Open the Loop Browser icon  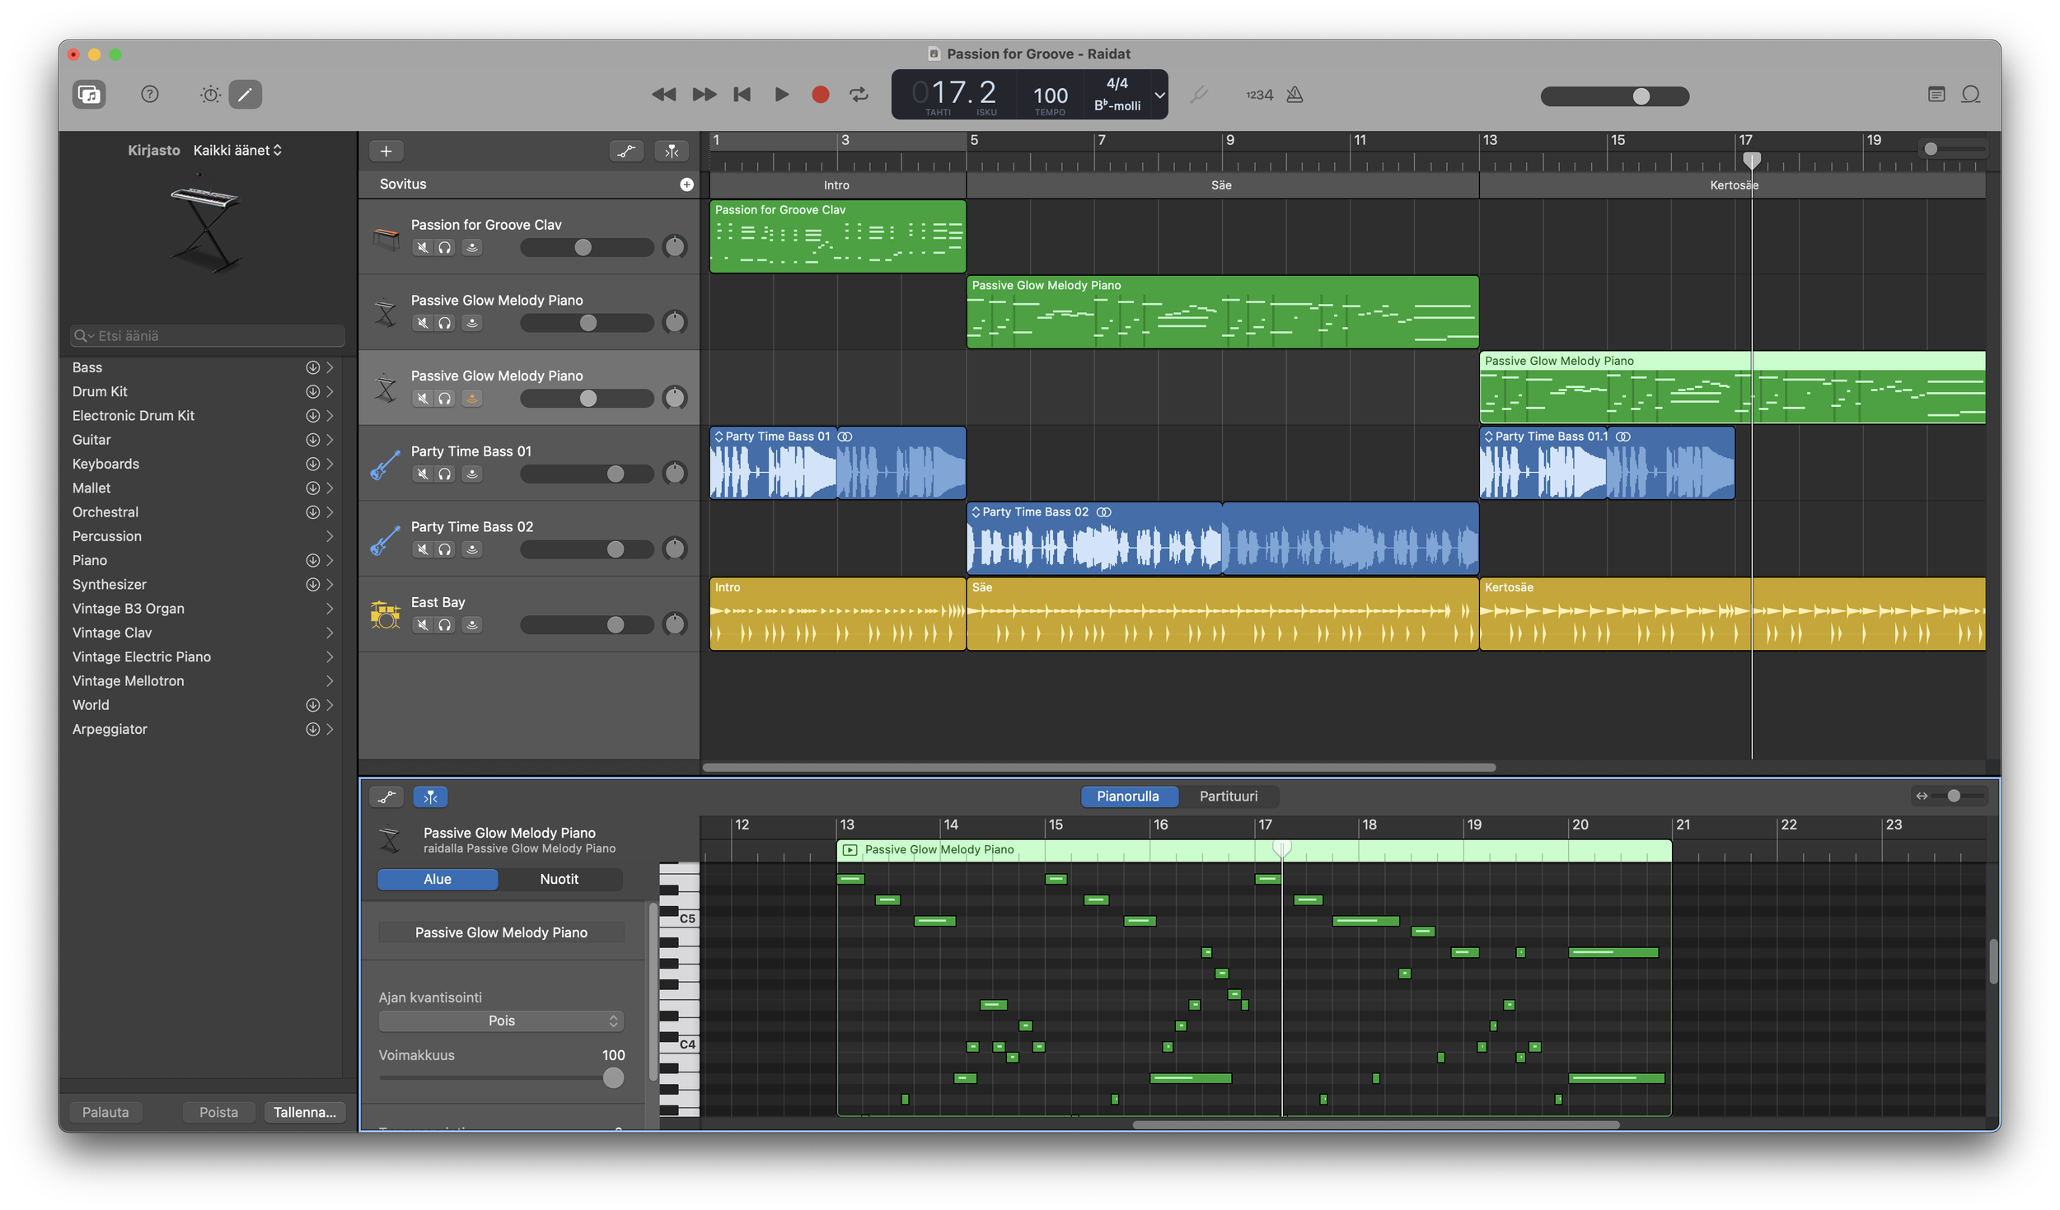(1970, 94)
